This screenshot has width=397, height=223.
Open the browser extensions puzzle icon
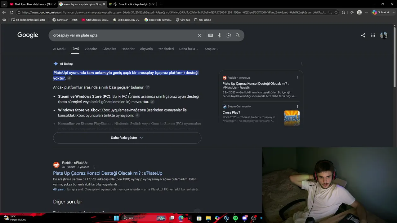343,12
